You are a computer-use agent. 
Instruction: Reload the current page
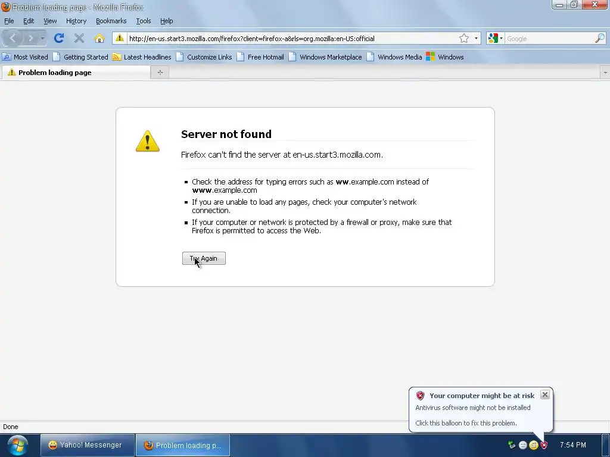[x=59, y=38]
